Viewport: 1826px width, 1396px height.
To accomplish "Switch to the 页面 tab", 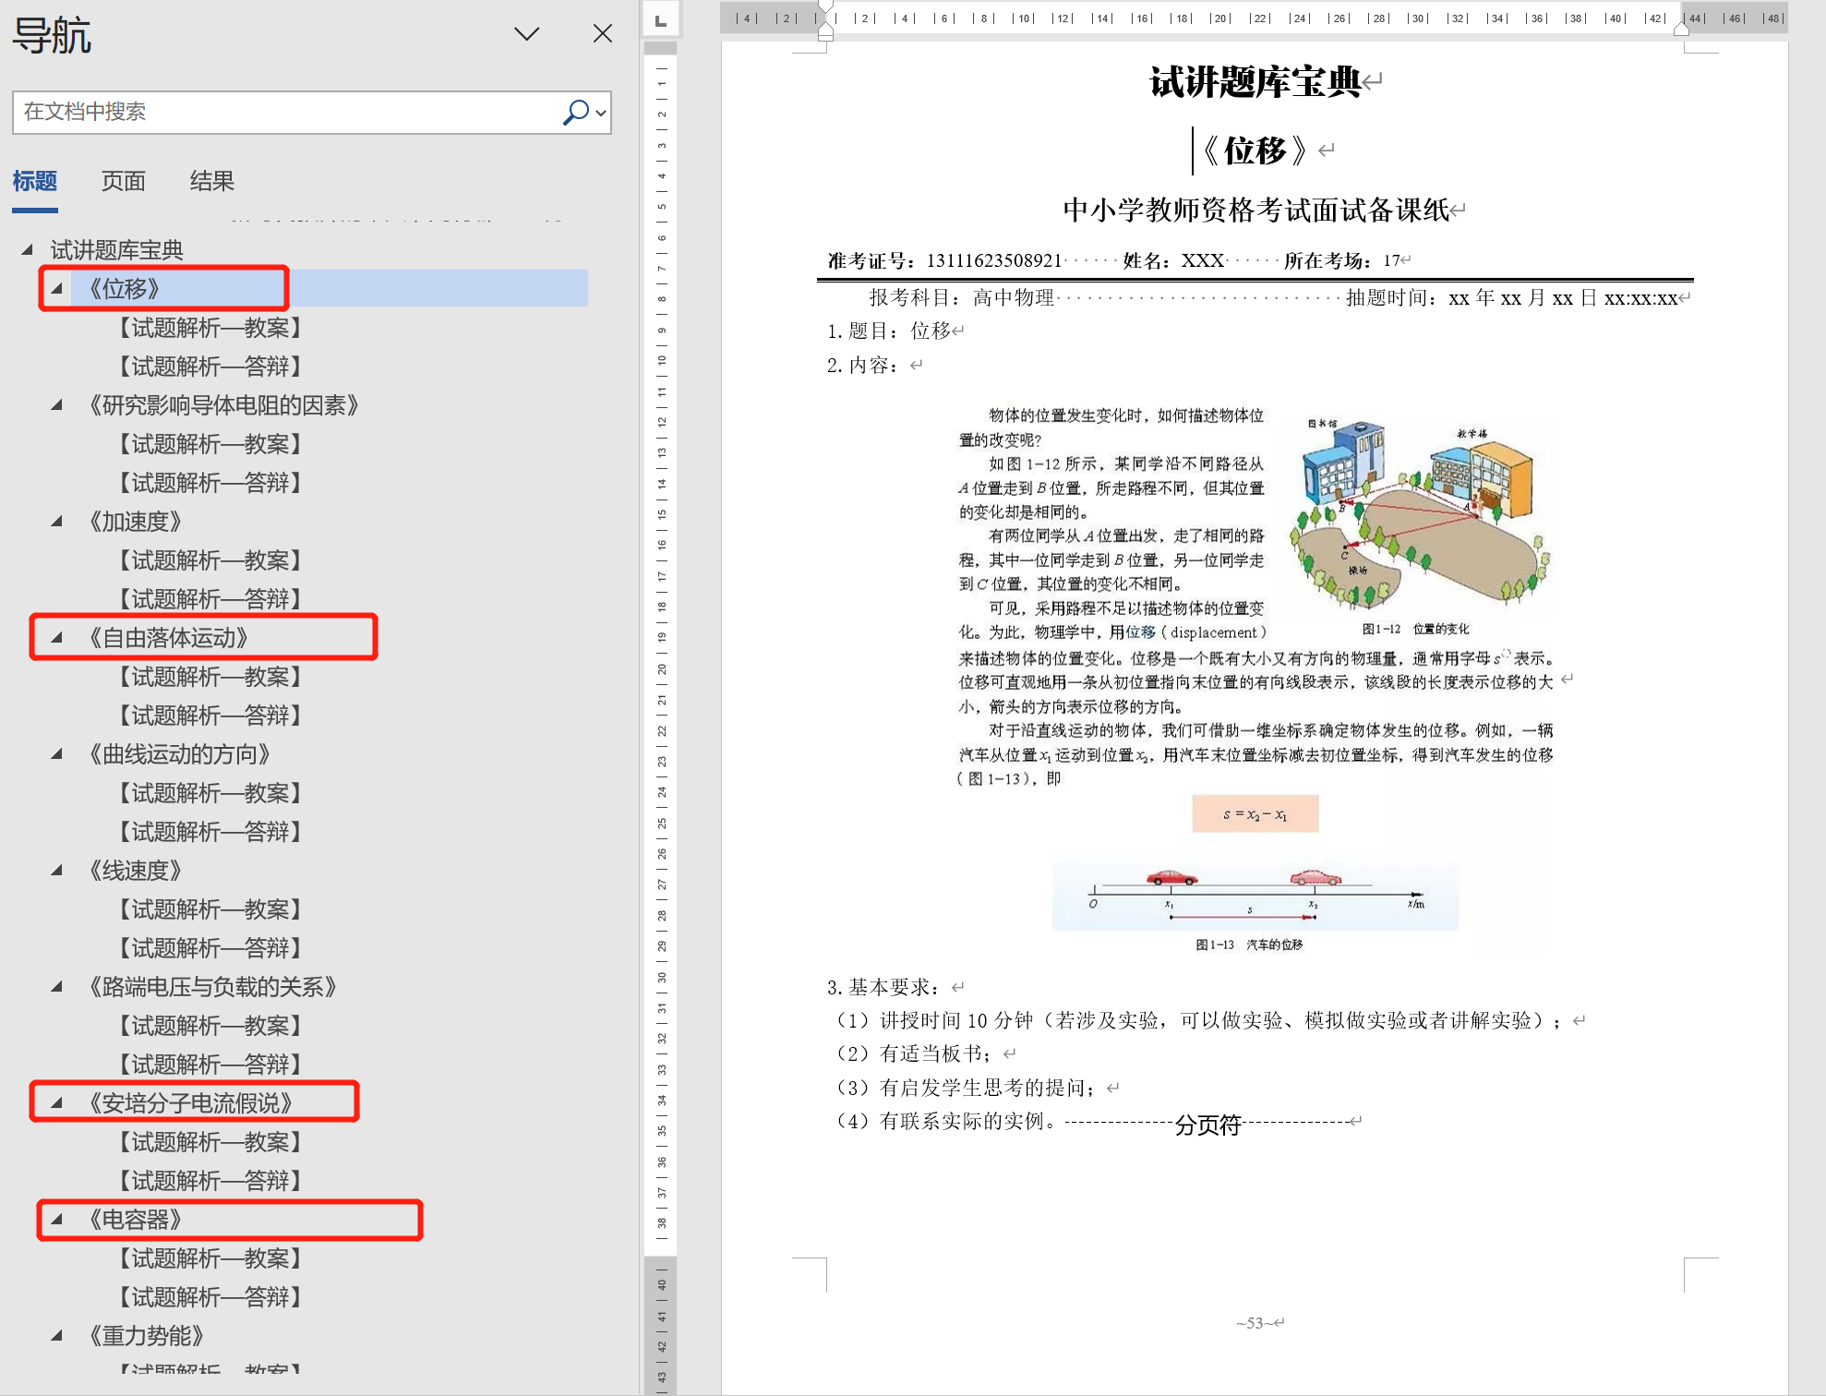I will coord(123,181).
